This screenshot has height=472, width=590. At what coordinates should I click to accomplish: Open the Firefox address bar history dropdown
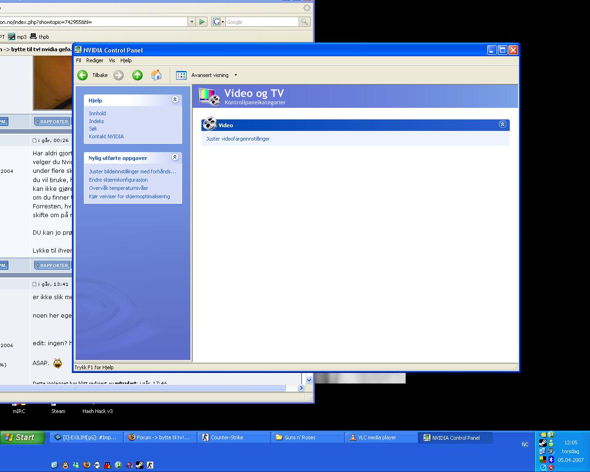point(192,22)
